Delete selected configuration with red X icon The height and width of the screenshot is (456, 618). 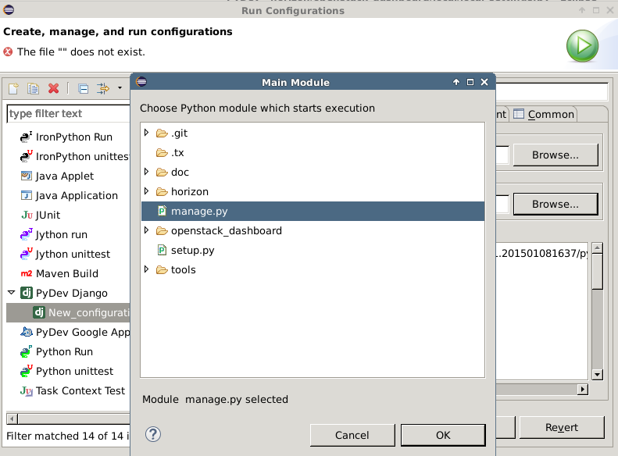coord(54,88)
